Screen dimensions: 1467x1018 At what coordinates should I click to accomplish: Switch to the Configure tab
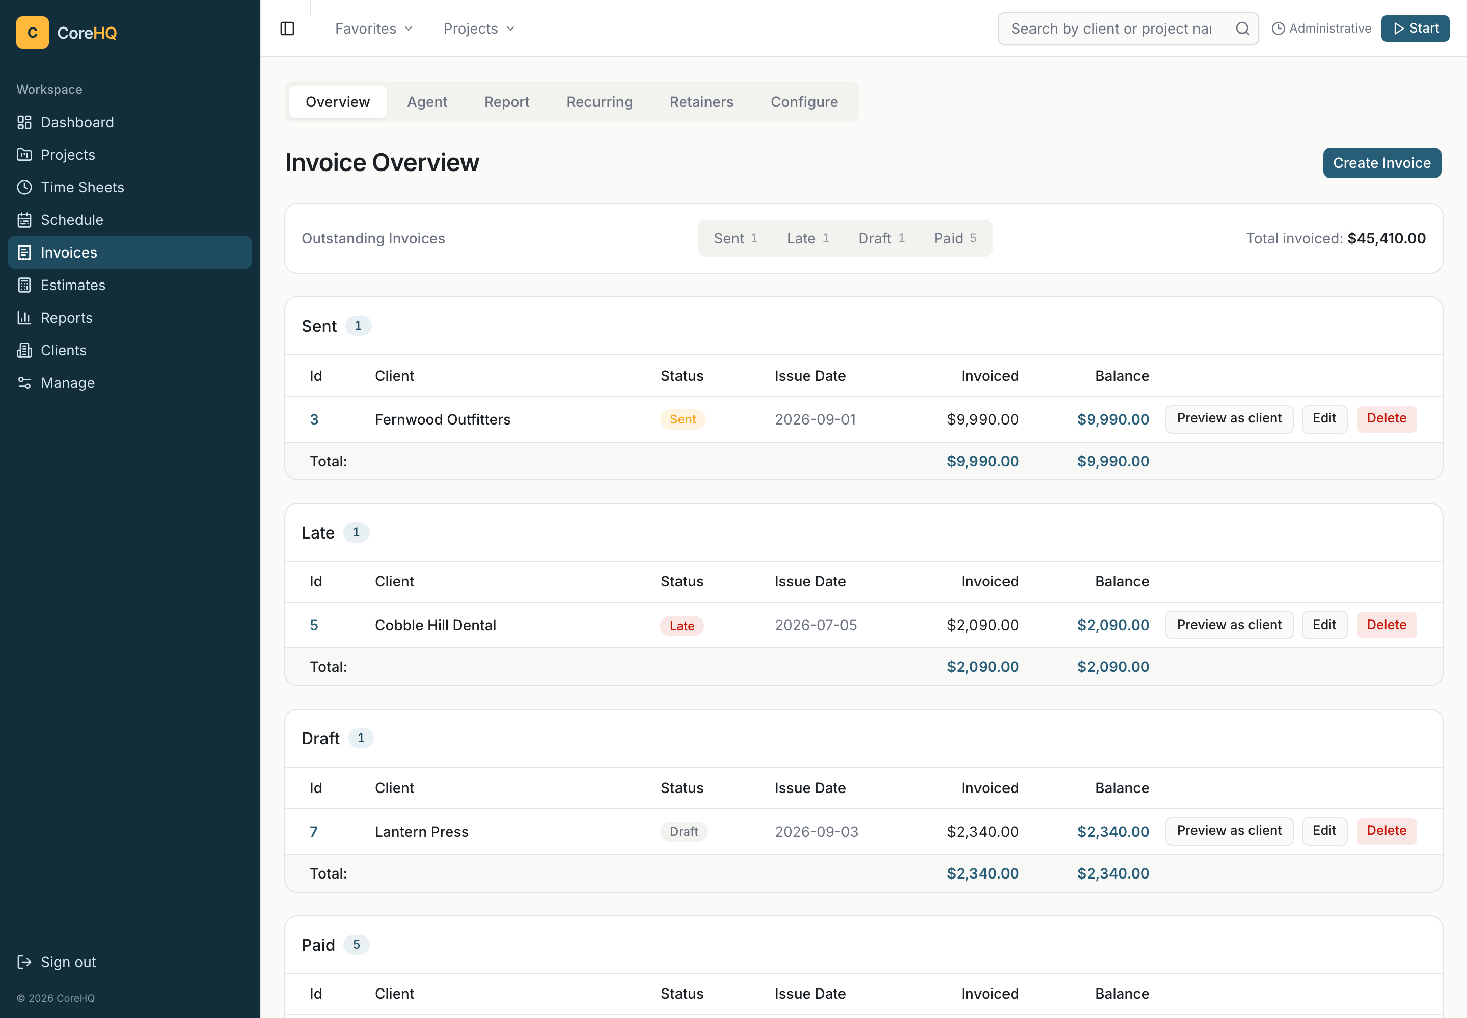click(804, 102)
